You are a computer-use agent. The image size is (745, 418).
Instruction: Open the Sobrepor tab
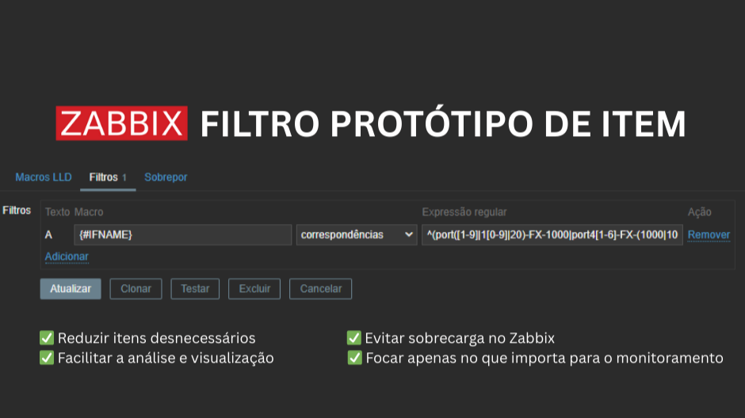(166, 177)
